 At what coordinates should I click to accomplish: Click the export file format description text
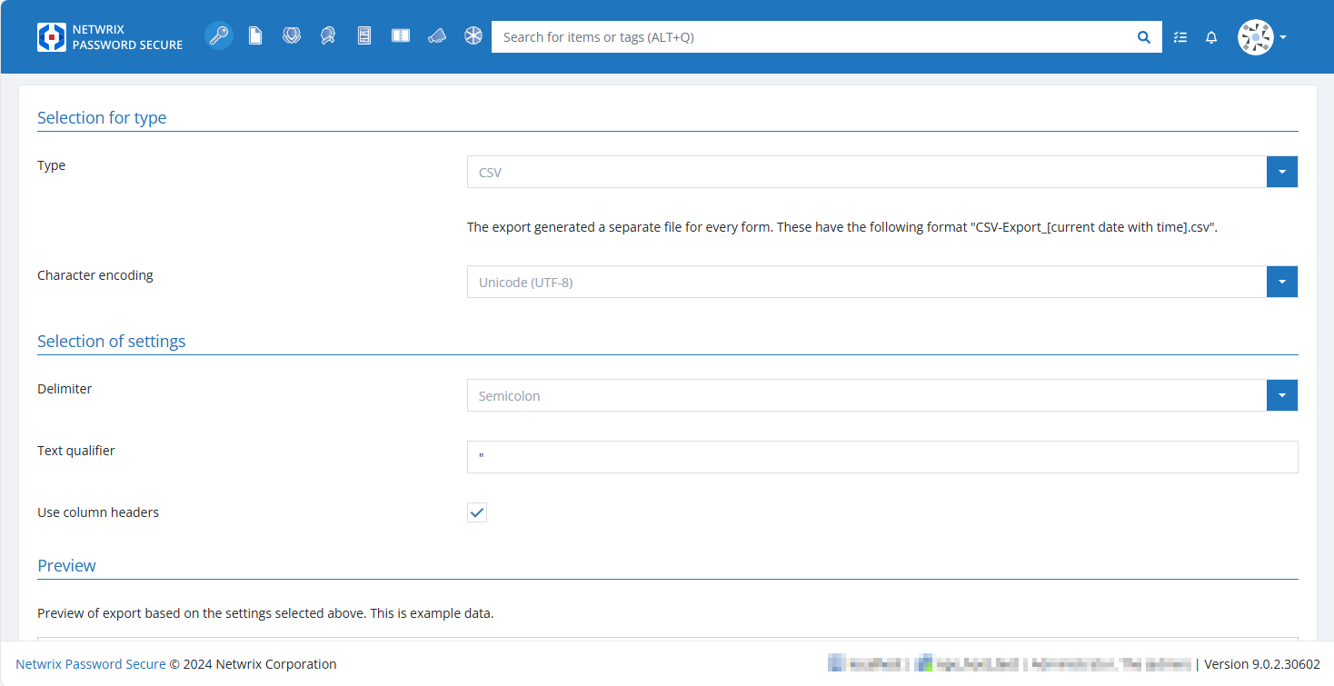pos(842,227)
